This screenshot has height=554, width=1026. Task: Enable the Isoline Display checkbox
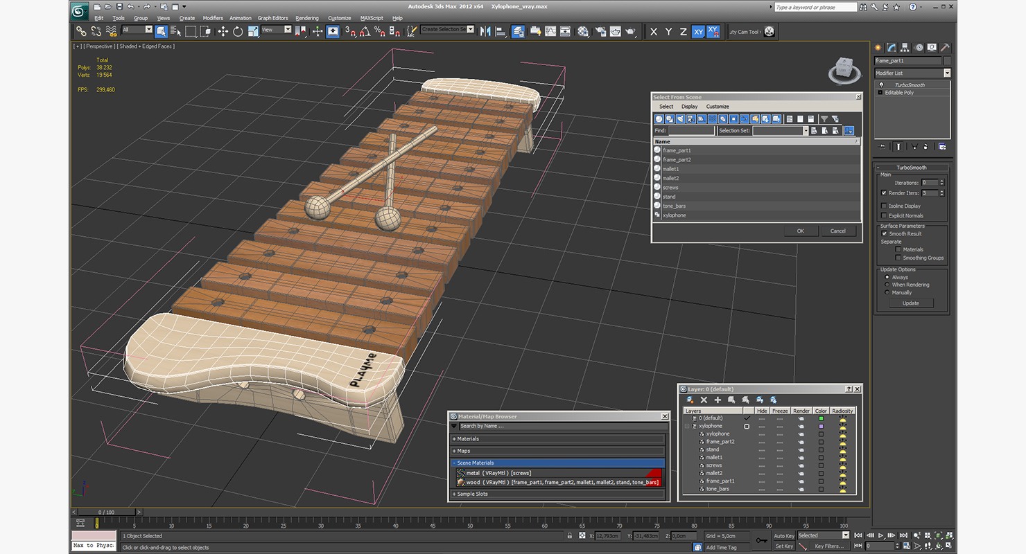883,206
